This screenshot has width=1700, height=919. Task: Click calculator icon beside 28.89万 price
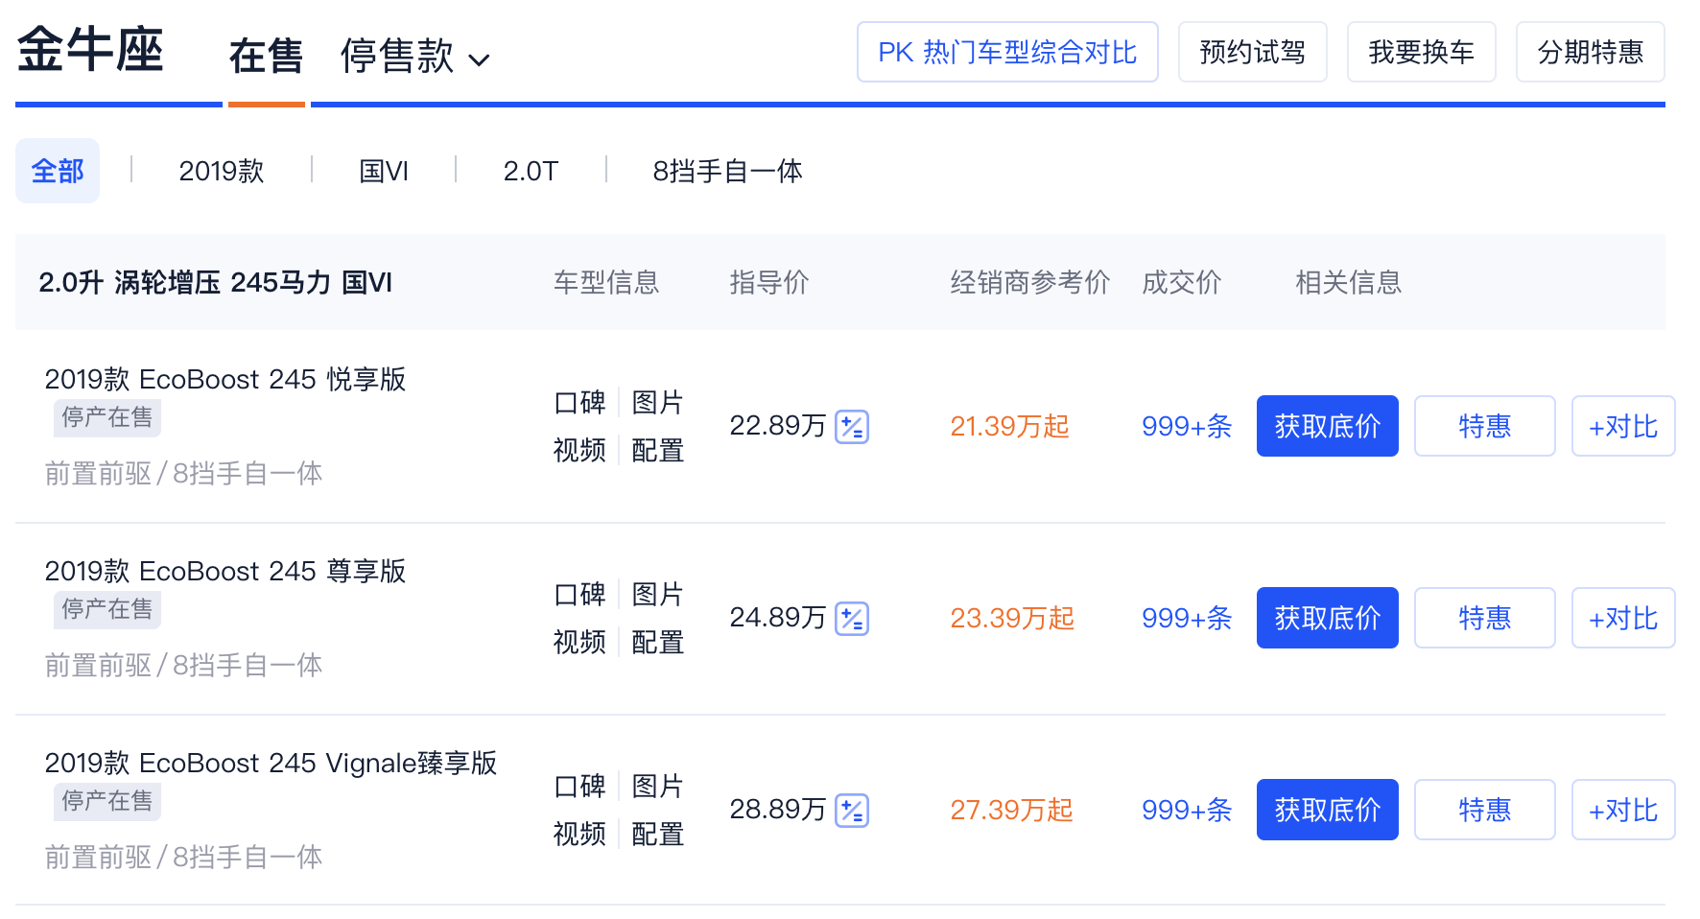pyautogui.click(x=851, y=811)
